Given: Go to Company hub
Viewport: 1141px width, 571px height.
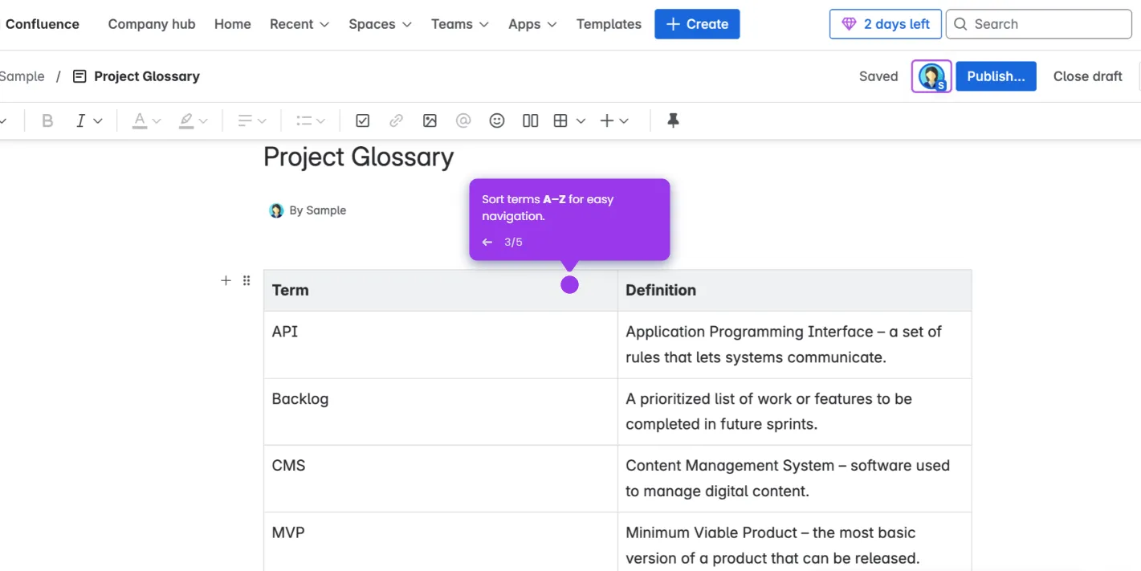Looking at the screenshot, I should 152,24.
